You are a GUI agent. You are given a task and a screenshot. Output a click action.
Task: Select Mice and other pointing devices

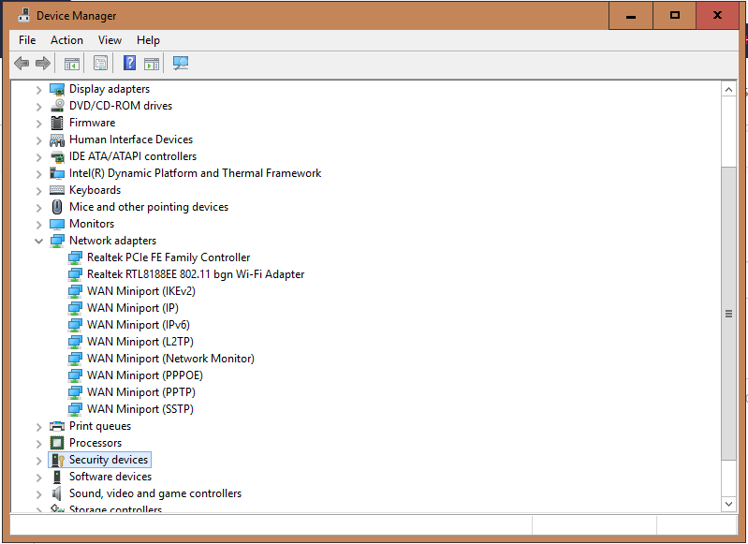tap(149, 207)
